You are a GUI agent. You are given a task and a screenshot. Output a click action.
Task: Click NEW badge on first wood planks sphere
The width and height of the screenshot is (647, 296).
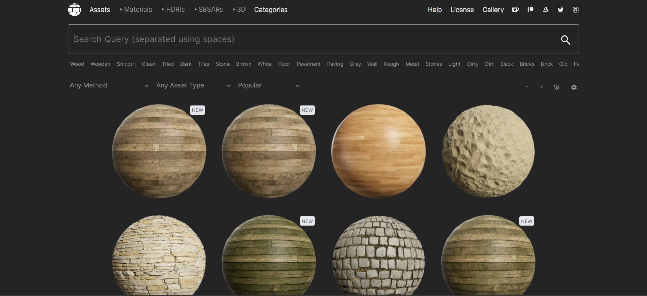198,110
